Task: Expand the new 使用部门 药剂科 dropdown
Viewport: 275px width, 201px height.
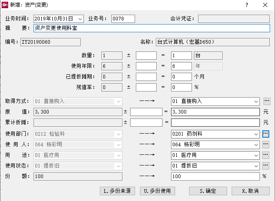Action: (256, 134)
